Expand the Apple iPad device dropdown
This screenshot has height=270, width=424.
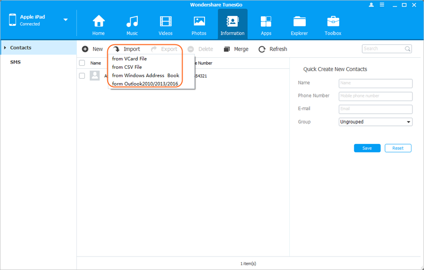(x=65, y=20)
